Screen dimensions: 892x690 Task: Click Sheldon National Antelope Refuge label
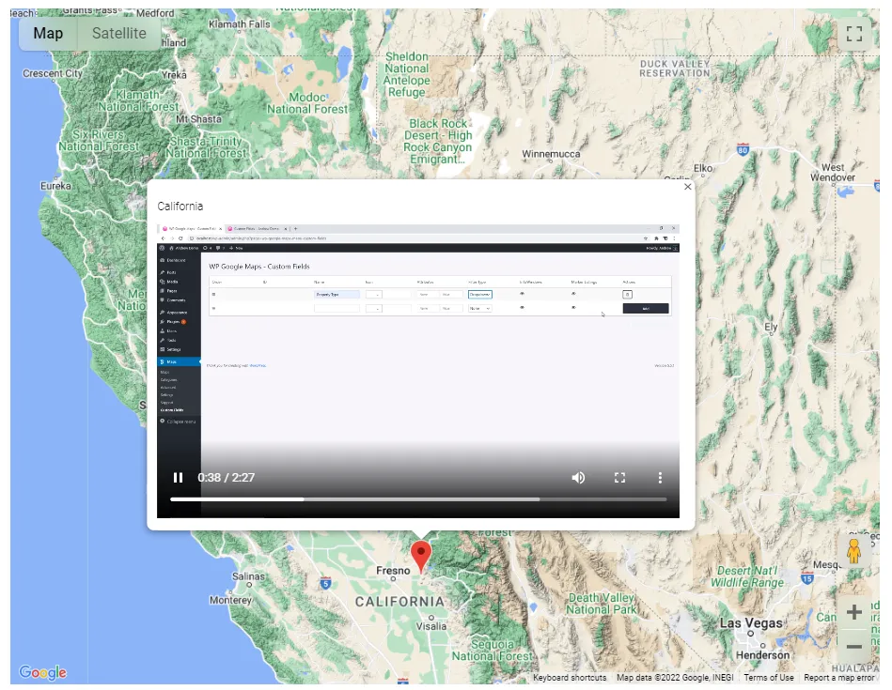[407, 74]
